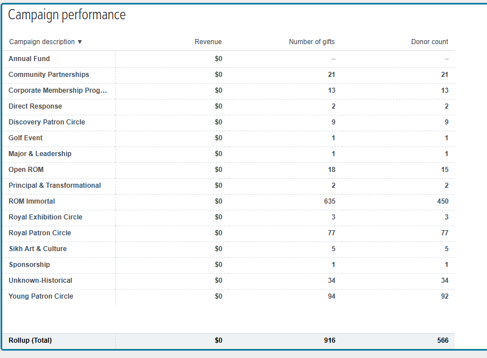
Task: Select the Discovery Patron Circle row
Action: click(x=229, y=122)
